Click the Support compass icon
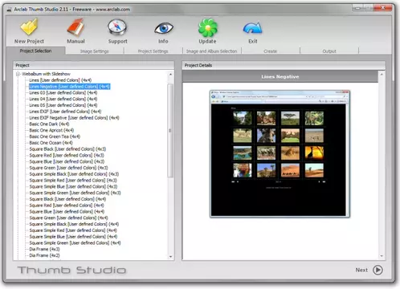This screenshot has height=289, width=400. tap(117, 27)
